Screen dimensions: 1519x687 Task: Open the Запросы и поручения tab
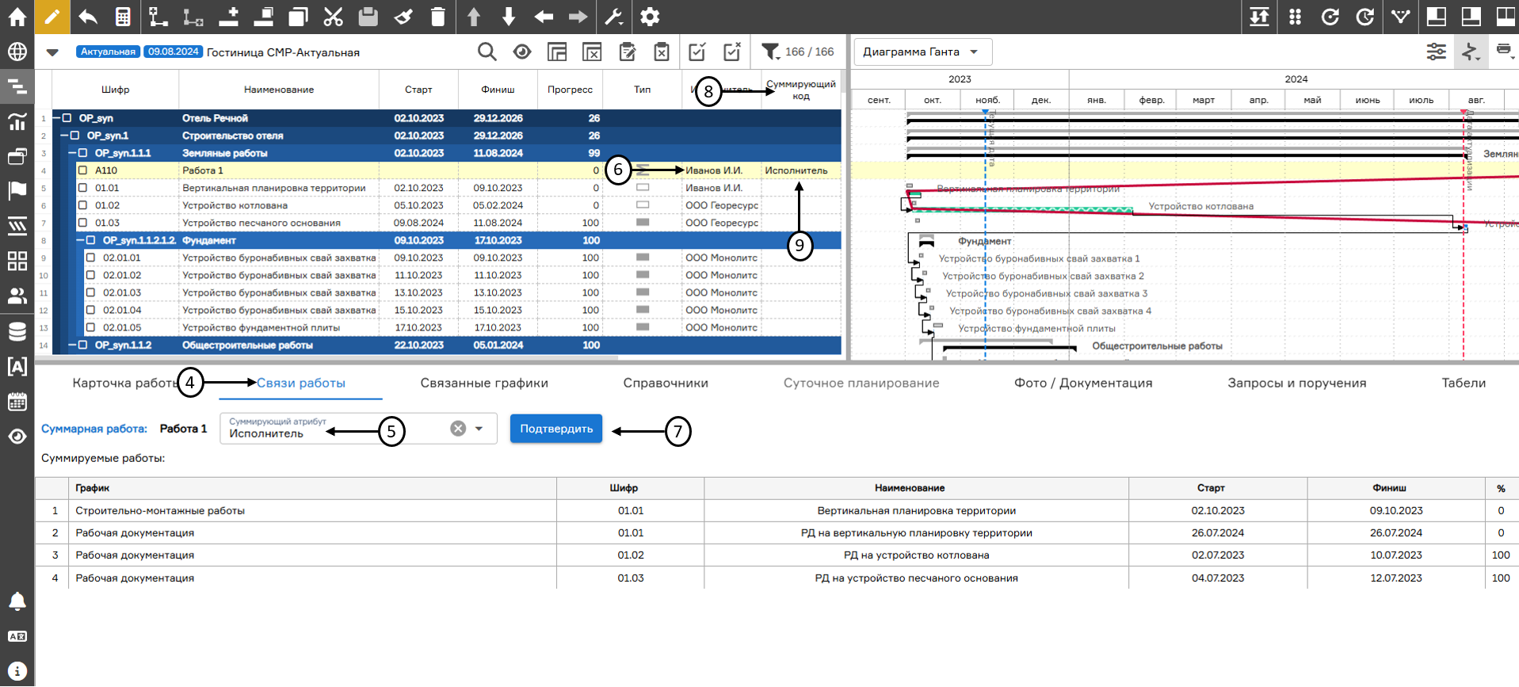1297,383
